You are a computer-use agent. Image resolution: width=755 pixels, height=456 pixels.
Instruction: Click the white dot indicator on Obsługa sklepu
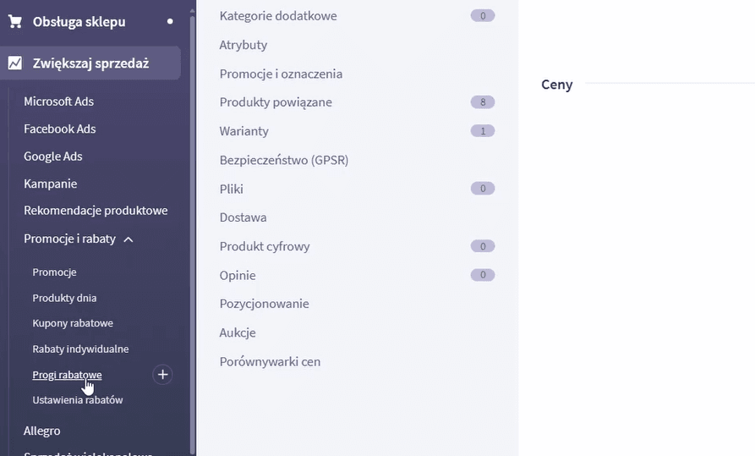(170, 21)
